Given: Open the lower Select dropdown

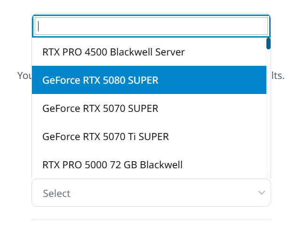Looking at the screenshot, I should [151, 193].
